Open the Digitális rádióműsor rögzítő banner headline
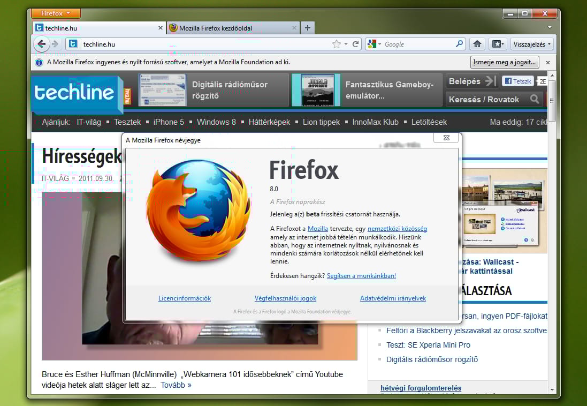Image resolution: width=587 pixels, height=406 pixels. [x=230, y=90]
